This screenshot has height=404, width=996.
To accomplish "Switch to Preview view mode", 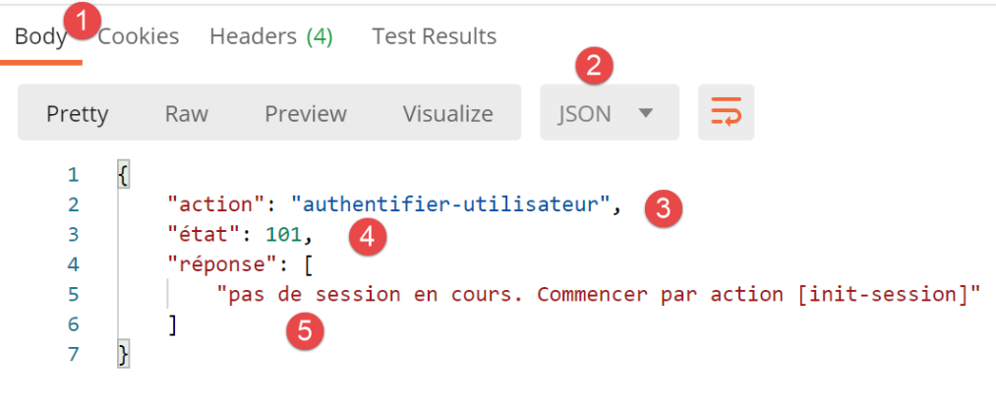I will click(305, 113).
